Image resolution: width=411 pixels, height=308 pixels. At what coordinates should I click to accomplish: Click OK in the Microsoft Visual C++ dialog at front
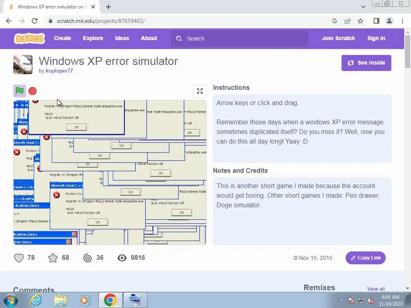(98, 222)
